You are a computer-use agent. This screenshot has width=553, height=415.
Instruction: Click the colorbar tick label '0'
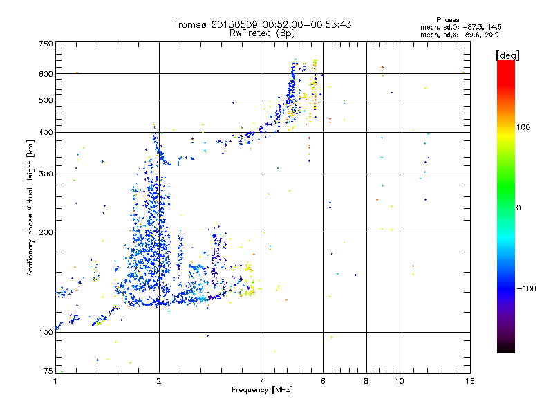[518, 208]
